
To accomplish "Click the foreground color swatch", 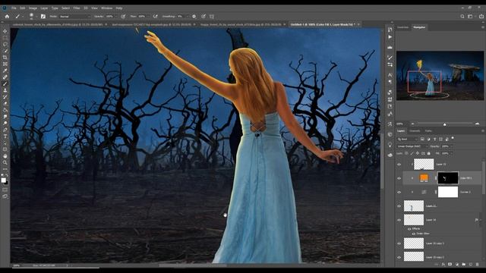I will click(3, 180).
